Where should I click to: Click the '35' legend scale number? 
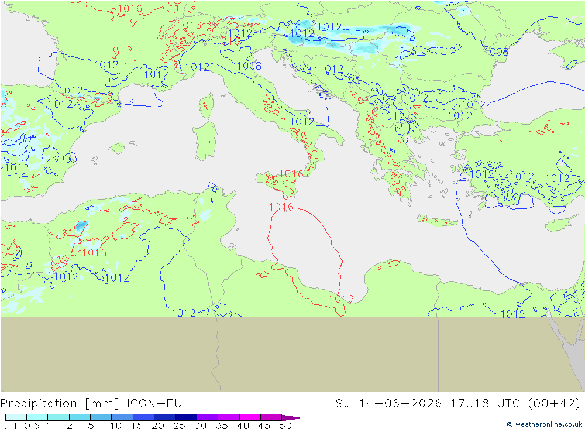click(222, 425)
